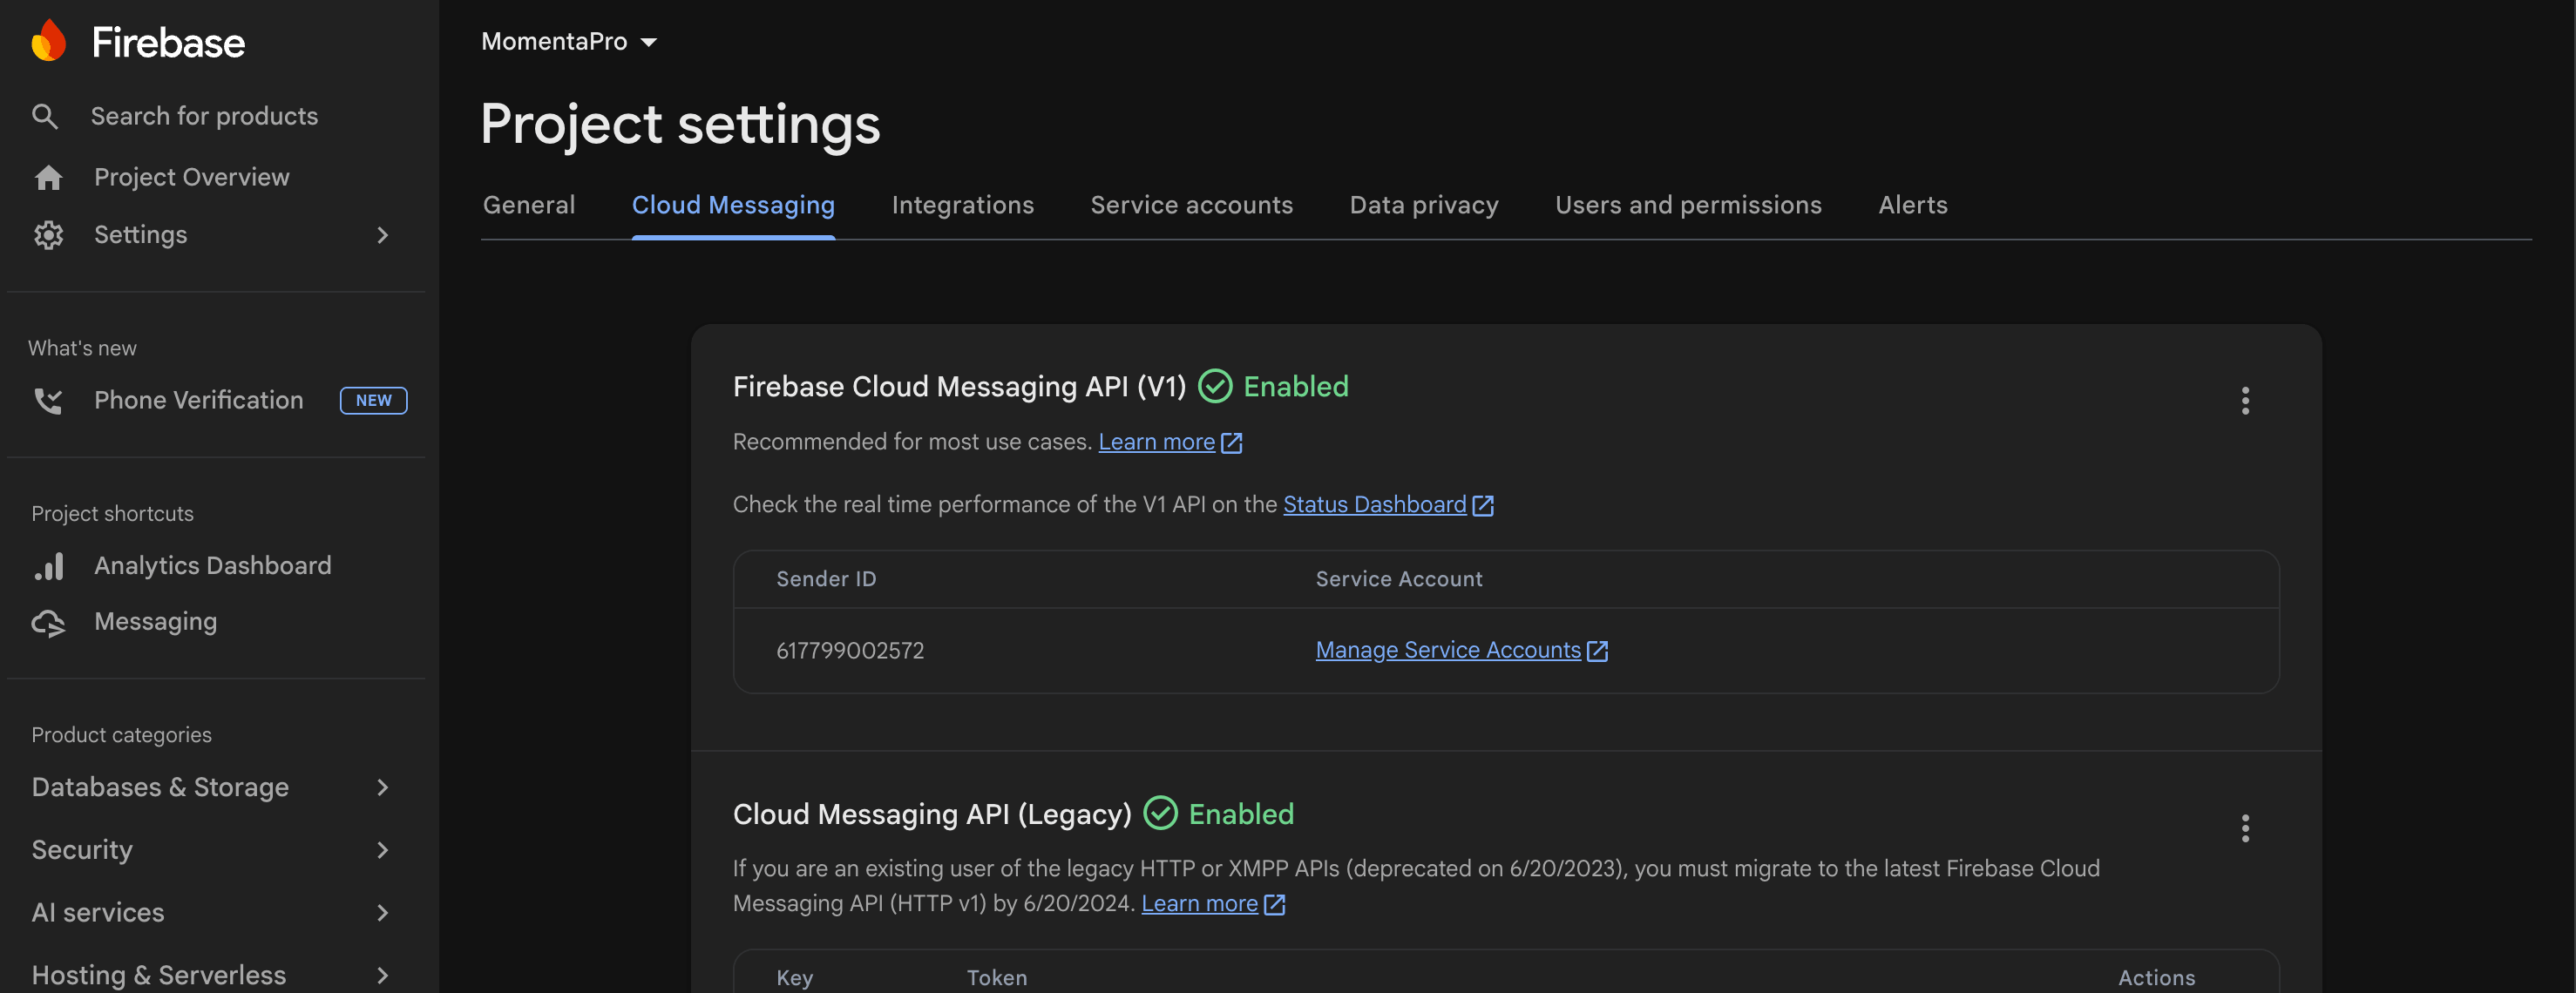Open Analytics Dashboard shortcut

[x=212, y=566]
